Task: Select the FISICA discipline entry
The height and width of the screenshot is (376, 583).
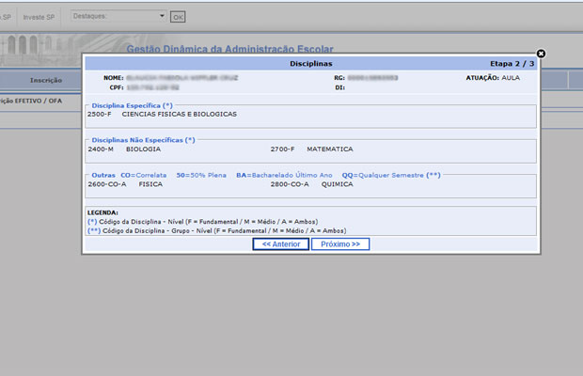Action: [x=150, y=184]
